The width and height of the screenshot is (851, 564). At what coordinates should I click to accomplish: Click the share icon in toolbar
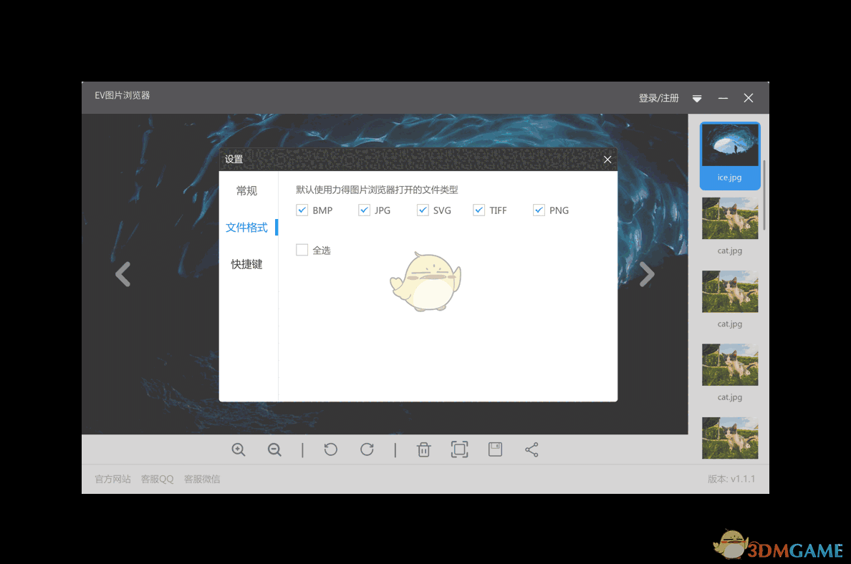532,449
